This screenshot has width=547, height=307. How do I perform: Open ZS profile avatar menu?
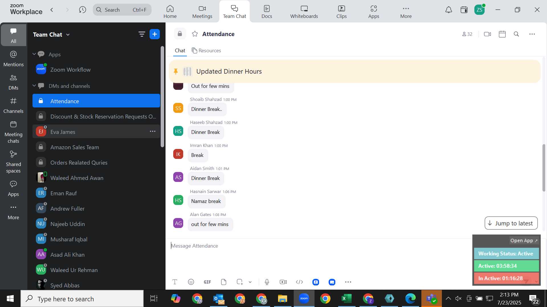click(479, 10)
